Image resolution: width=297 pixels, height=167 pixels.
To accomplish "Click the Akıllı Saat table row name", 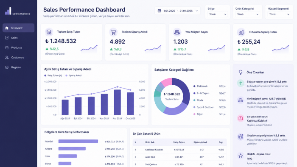I will click(x=150, y=157).
